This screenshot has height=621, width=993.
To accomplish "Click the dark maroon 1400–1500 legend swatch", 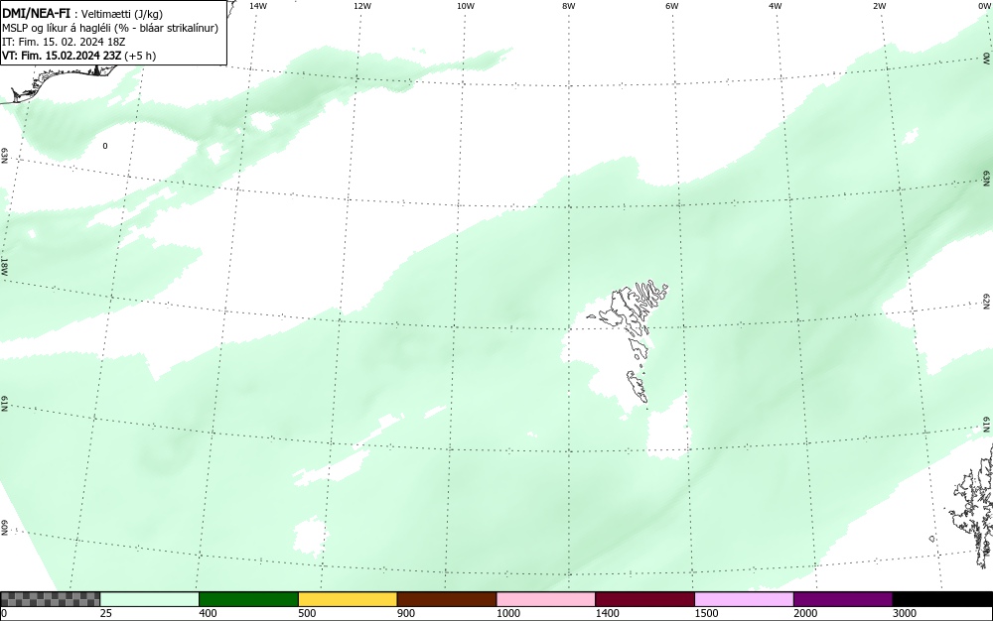I will tap(644, 599).
